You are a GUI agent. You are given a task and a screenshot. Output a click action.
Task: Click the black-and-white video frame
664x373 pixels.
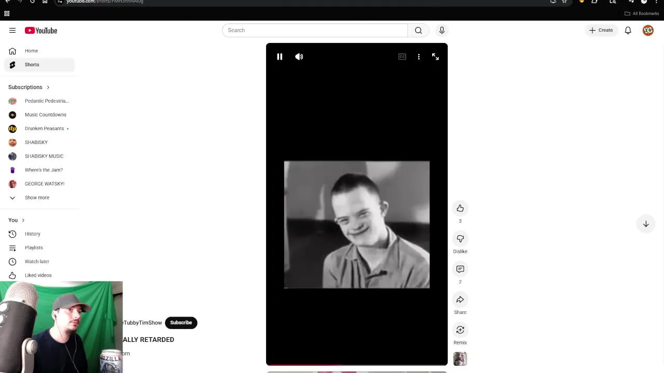click(x=357, y=224)
